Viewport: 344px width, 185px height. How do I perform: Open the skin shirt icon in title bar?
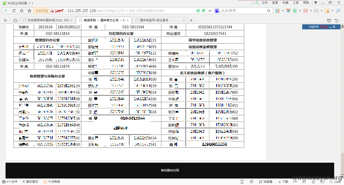(x=316, y=3)
